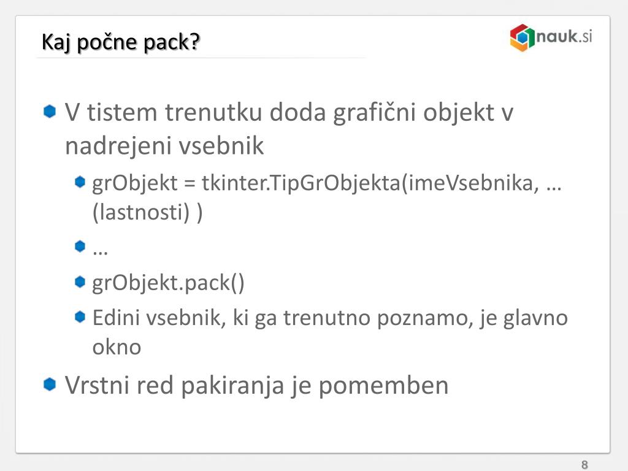Screen dimensions: 628x471
Task: Click the hexagon bullet before 'grObjekt = tkinter'
Action: click(80, 182)
